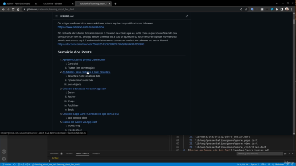Click the 'Sumário dos Posts' heading
Image resolution: width=296 pixels, height=166 pixels.
[x=74, y=52]
